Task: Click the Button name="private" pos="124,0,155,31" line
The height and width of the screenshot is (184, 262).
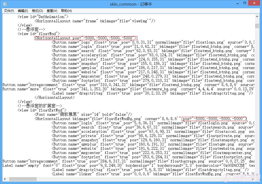Action: pos(153,59)
